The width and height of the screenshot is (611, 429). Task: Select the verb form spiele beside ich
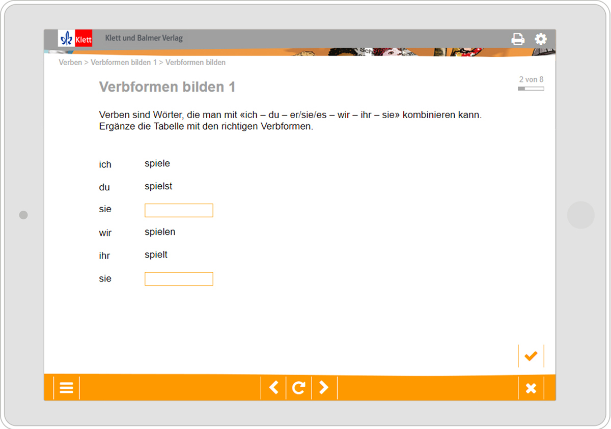click(157, 163)
